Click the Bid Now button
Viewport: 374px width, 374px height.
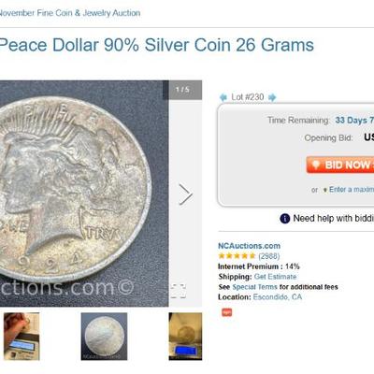(x=340, y=165)
